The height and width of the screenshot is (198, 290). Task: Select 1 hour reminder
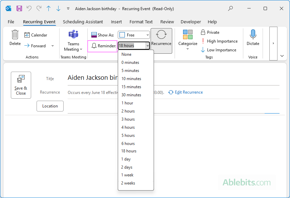[136, 103]
